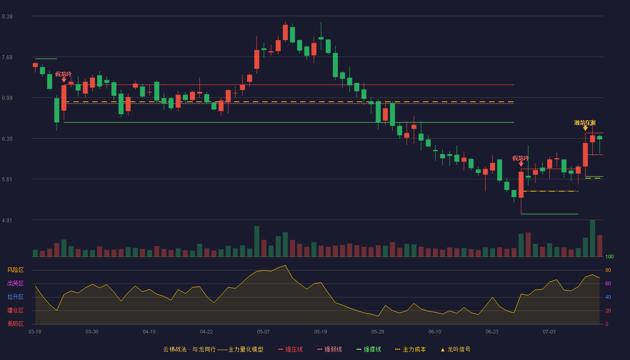Click the 80 indicator axis value
630x360 pixels.
click(608, 270)
